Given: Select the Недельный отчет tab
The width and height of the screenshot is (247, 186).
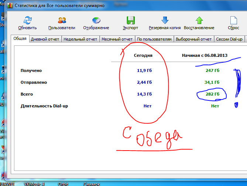Looking at the screenshot, I should pos(80,39).
